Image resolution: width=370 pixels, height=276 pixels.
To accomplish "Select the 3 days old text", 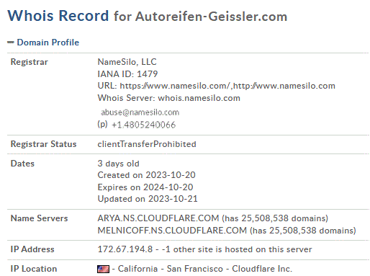I will click(x=118, y=164).
